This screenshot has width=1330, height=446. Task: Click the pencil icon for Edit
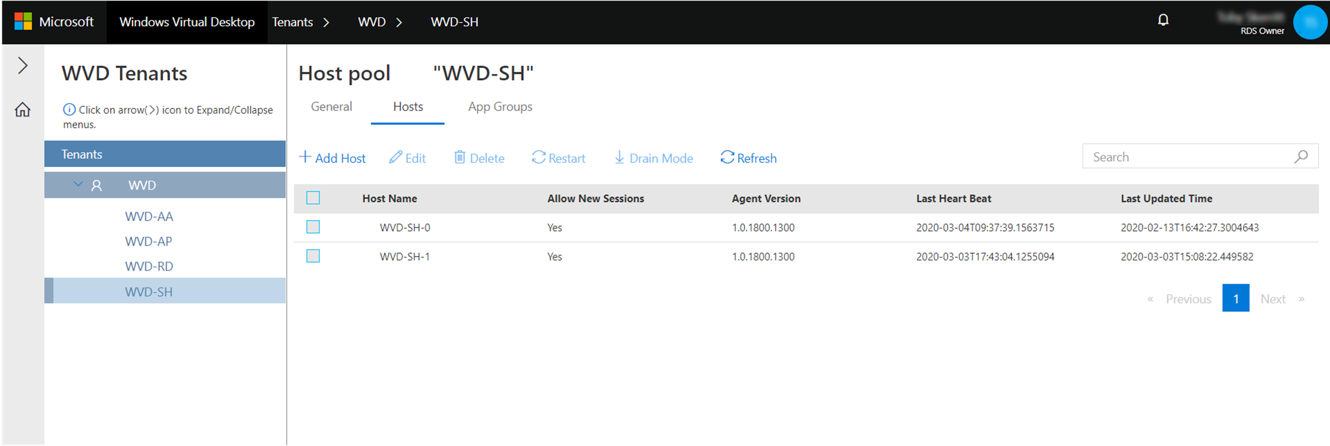[x=396, y=157]
